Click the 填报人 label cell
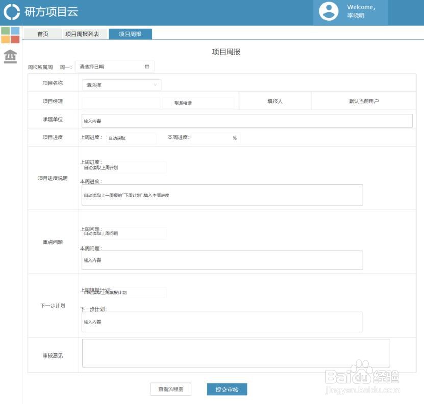This screenshot has height=405, width=424. [x=275, y=101]
